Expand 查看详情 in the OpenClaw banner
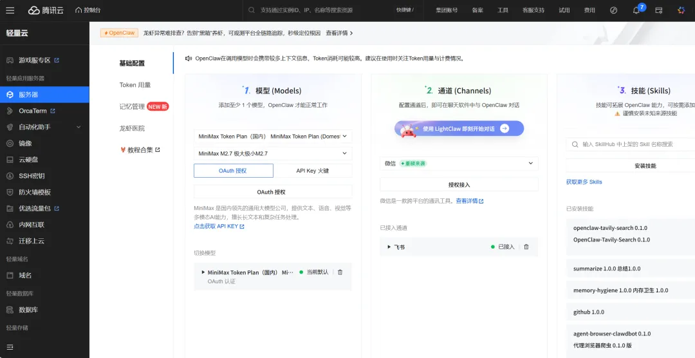Image resolution: width=695 pixels, height=358 pixels. click(340, 33)
